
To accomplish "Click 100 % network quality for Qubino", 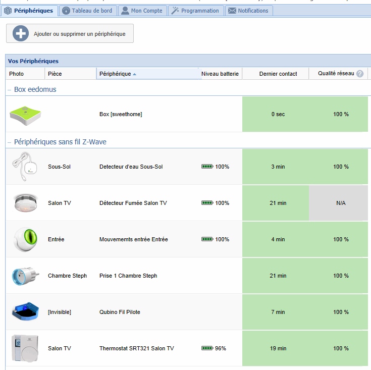I will tap(338, 312).
